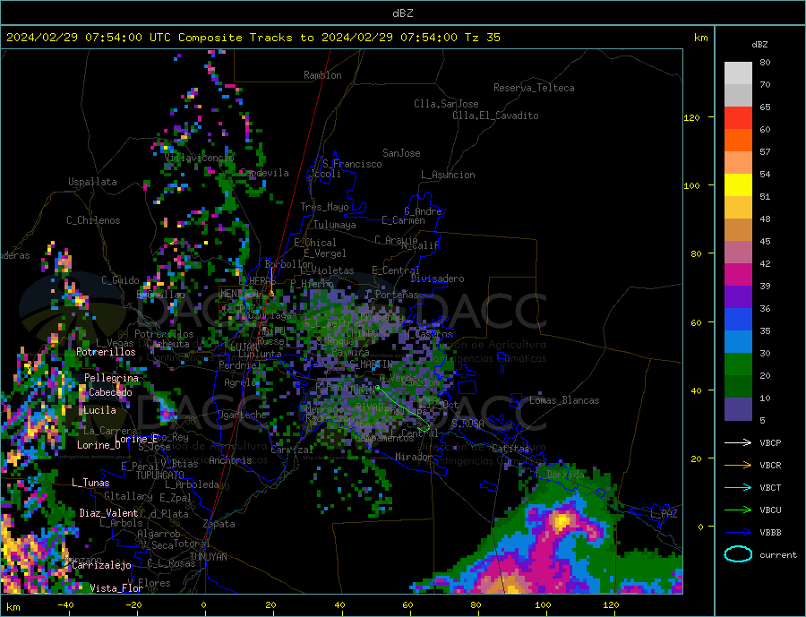Select the purple 36-39 dBZ swatch
Screen dimensions: 806x617
[738, 297]
